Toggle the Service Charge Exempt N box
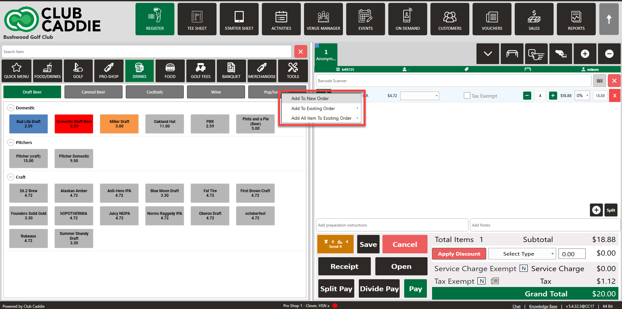622x309 pixels. coord(523,269)
